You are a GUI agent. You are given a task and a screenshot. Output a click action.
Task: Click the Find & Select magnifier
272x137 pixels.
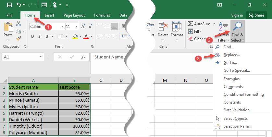click(x=237, y=26)
